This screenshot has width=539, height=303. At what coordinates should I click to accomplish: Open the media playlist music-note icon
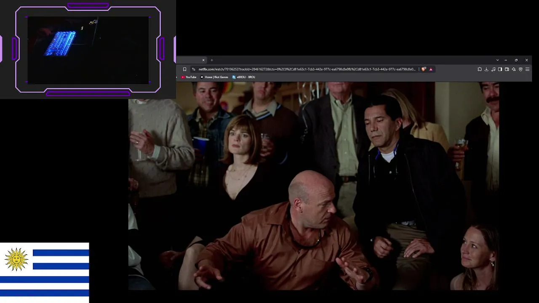tap(493, 69)
